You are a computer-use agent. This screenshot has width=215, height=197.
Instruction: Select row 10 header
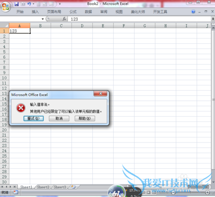tap(4, 78)
